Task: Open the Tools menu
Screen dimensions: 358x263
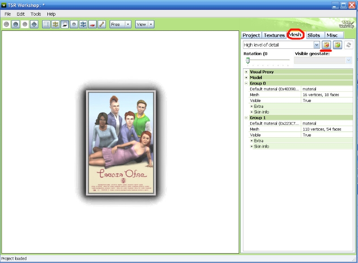Action: [36, 14]
